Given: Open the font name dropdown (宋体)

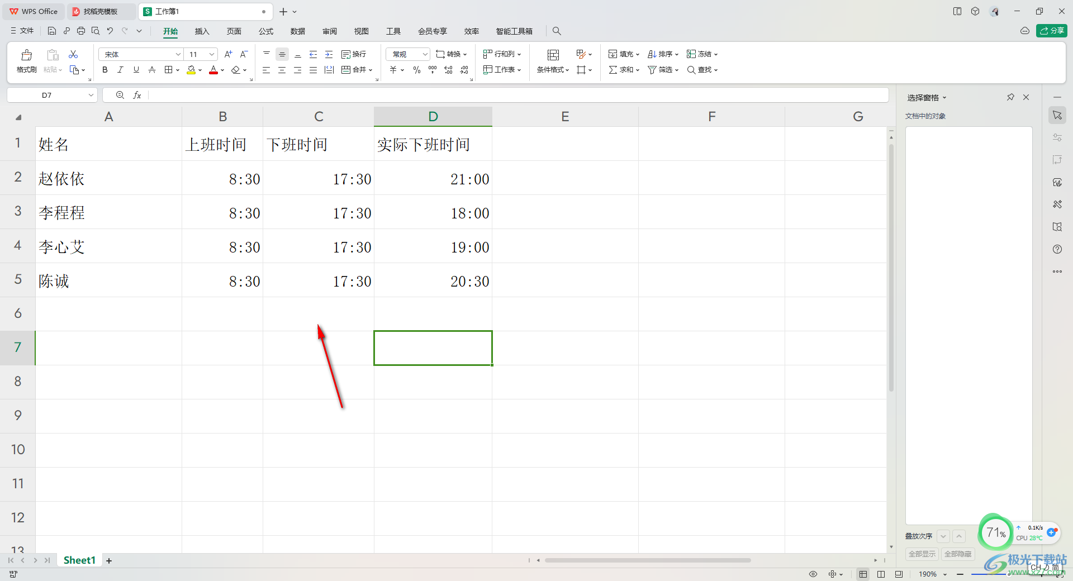Looking at the screenshot, I should 178,54.
